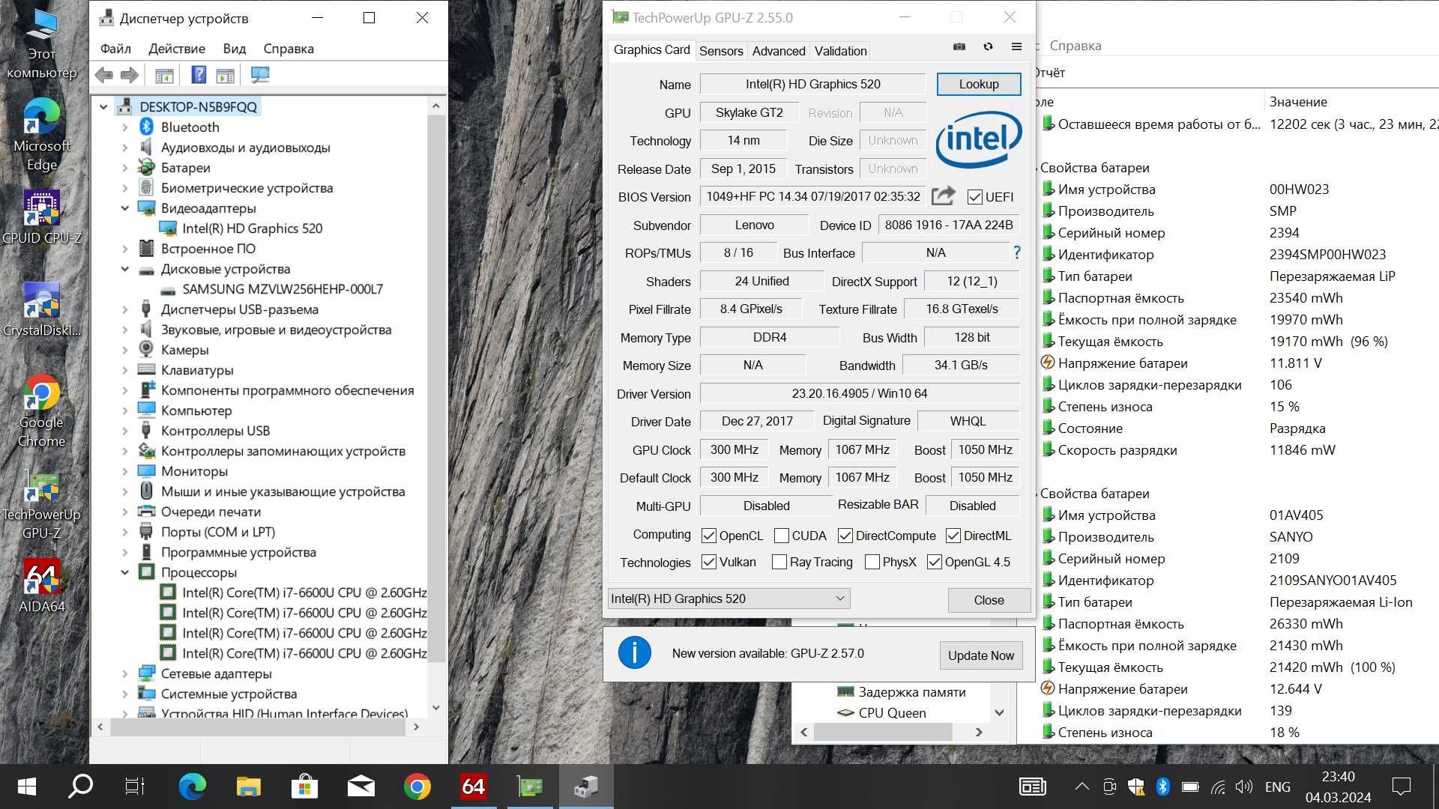Click the Close button in GPU-Z
Viewport: 1439px width, 809px height.
coord(989,600)
